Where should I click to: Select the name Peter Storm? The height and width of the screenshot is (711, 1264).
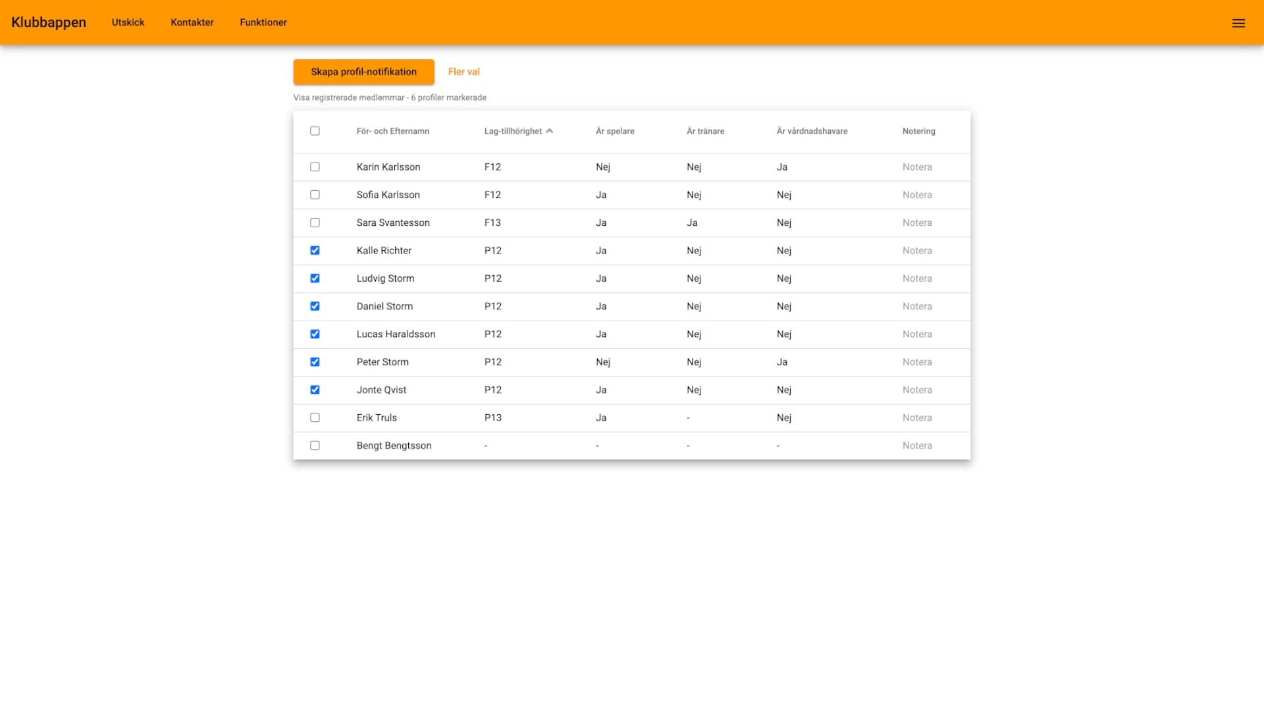click(382, 362)
